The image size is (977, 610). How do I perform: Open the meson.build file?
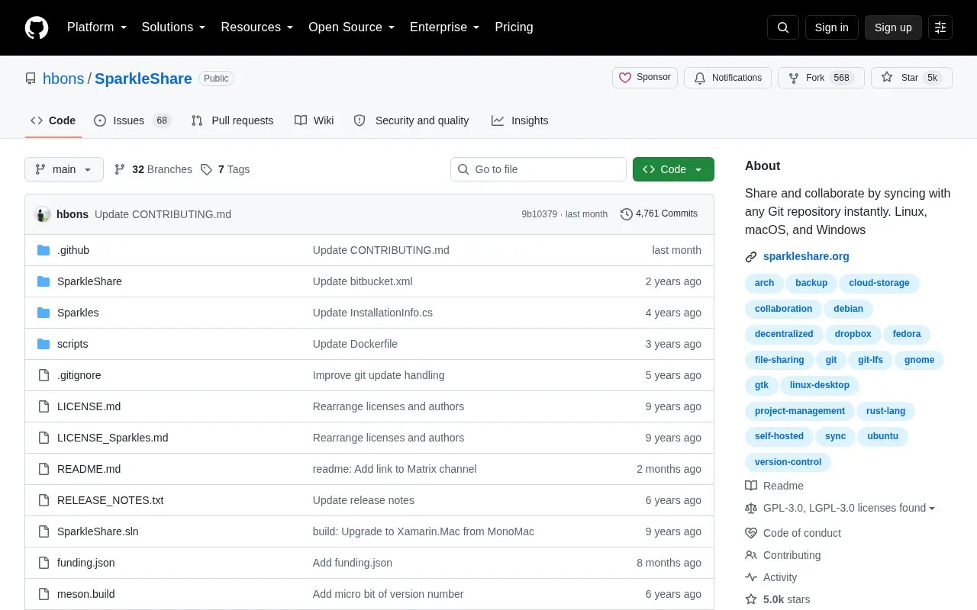click(x=86, y=594)
